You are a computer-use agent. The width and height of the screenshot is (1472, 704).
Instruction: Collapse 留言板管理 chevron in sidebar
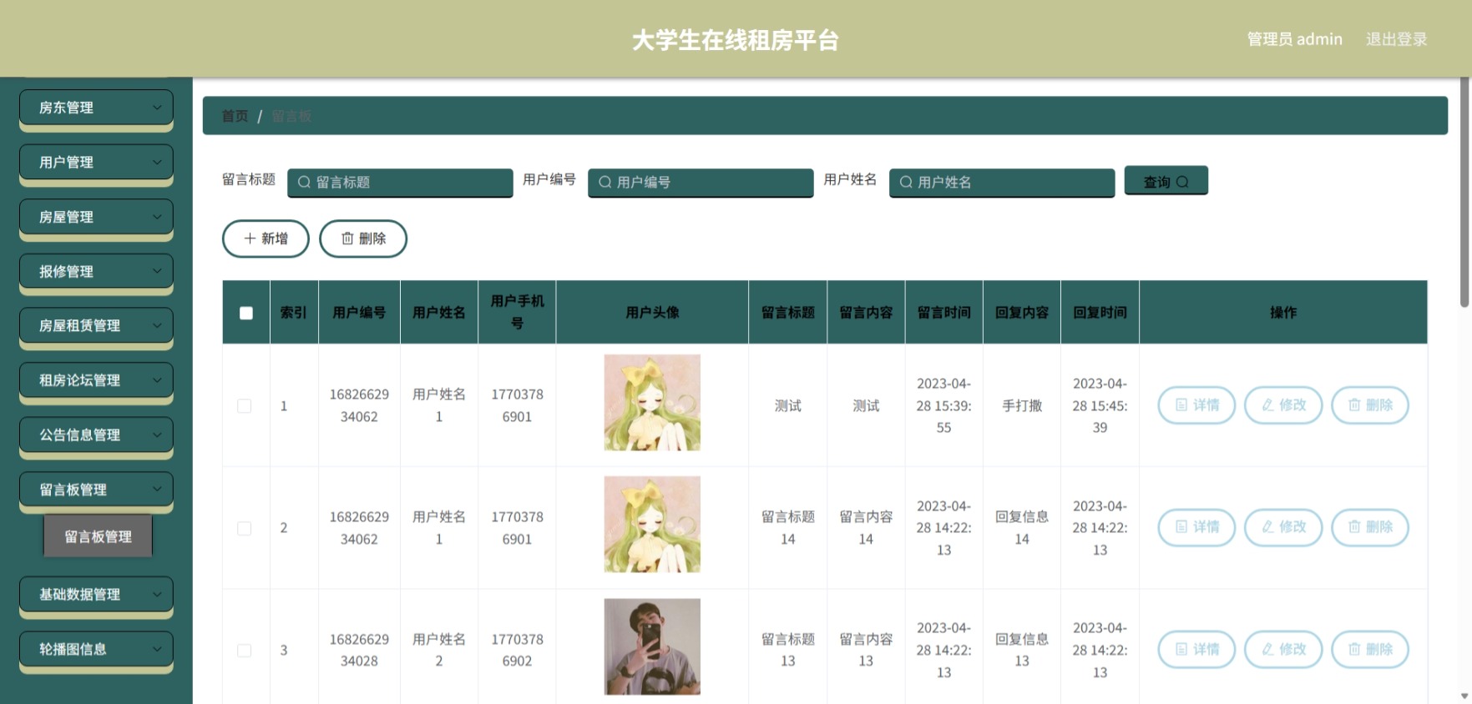[x=157, y=489]
